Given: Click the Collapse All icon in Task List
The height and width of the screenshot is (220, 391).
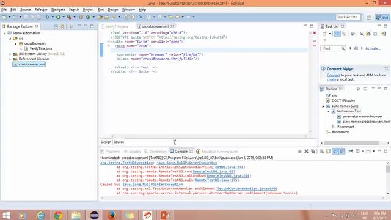Looking at the screenshot, I should pos(375,34).
